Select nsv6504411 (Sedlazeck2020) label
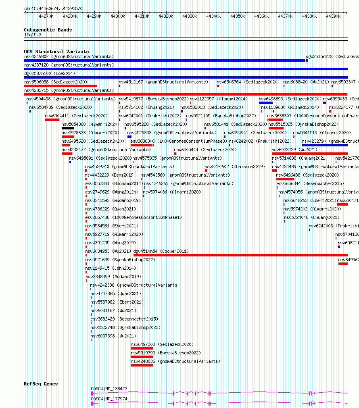Screen dimensions: 359x408 click(76, 116)
